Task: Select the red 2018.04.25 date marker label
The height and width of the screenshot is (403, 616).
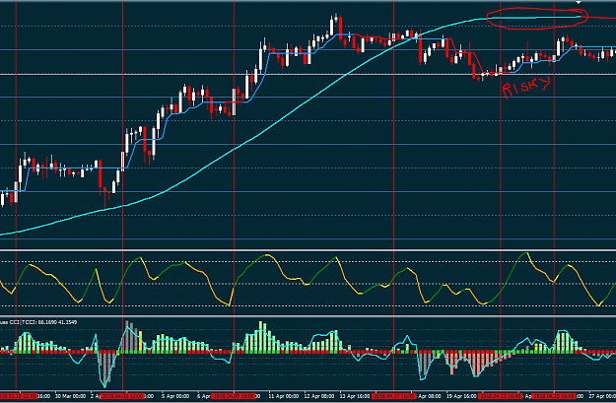Action: (554, 396)
